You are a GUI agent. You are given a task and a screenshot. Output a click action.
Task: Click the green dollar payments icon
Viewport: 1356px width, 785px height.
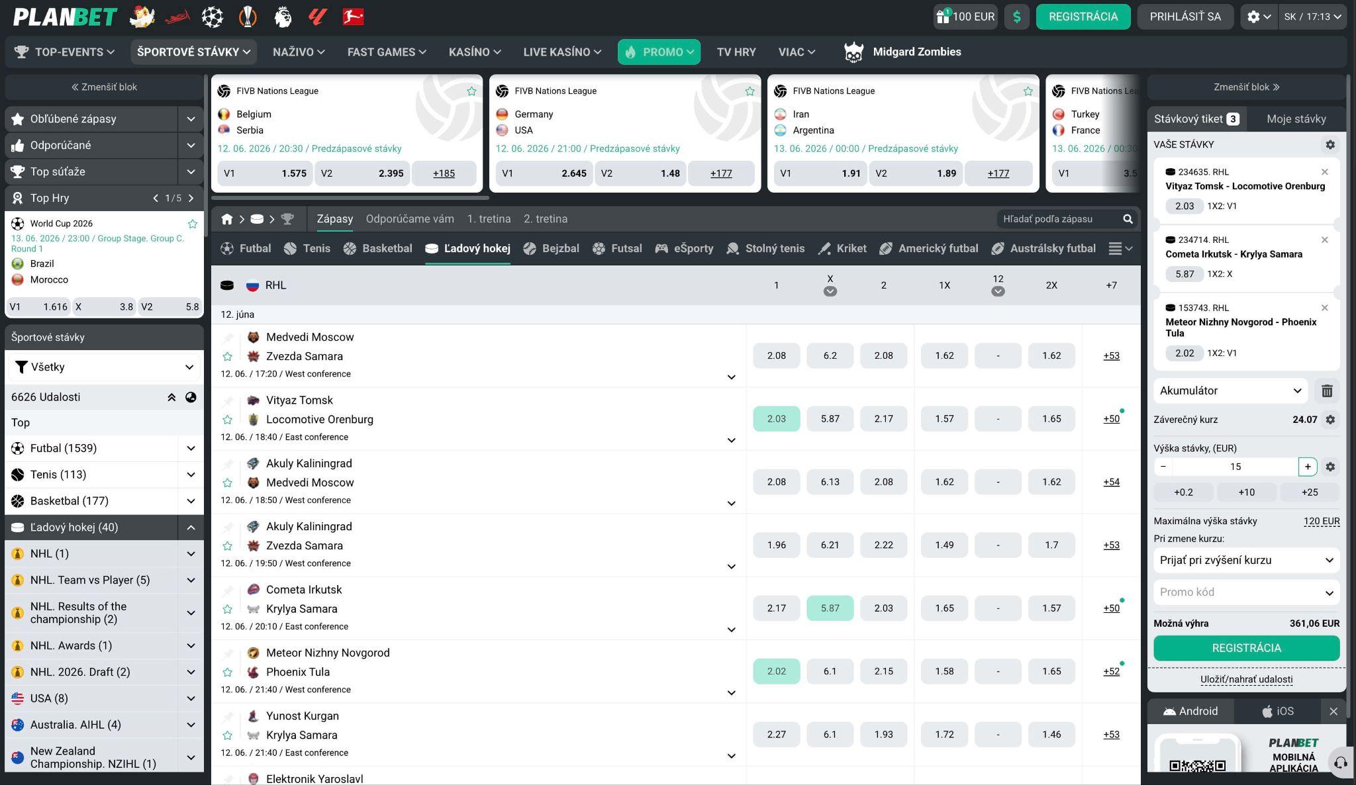click(1016, 17)
